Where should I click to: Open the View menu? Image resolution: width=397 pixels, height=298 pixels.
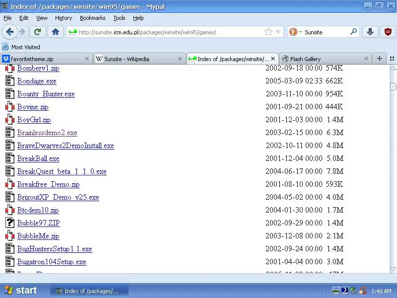pyautogui.click(x=42, y=18)
